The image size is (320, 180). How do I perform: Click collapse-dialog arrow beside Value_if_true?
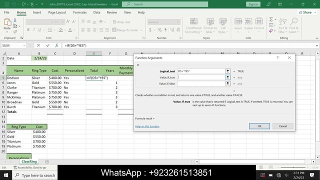pyautogui.click(x=227, y=77)
